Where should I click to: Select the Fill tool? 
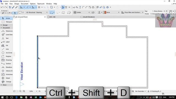[x=7, y=45]
